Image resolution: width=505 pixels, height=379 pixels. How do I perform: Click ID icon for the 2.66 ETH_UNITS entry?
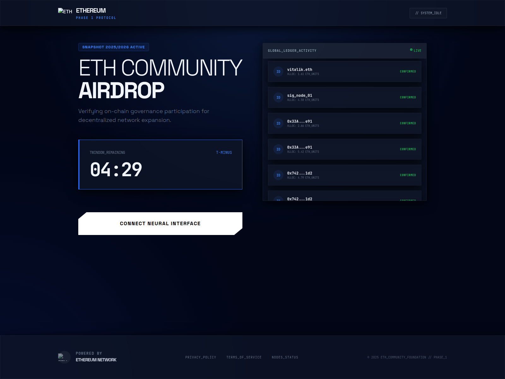278,123
